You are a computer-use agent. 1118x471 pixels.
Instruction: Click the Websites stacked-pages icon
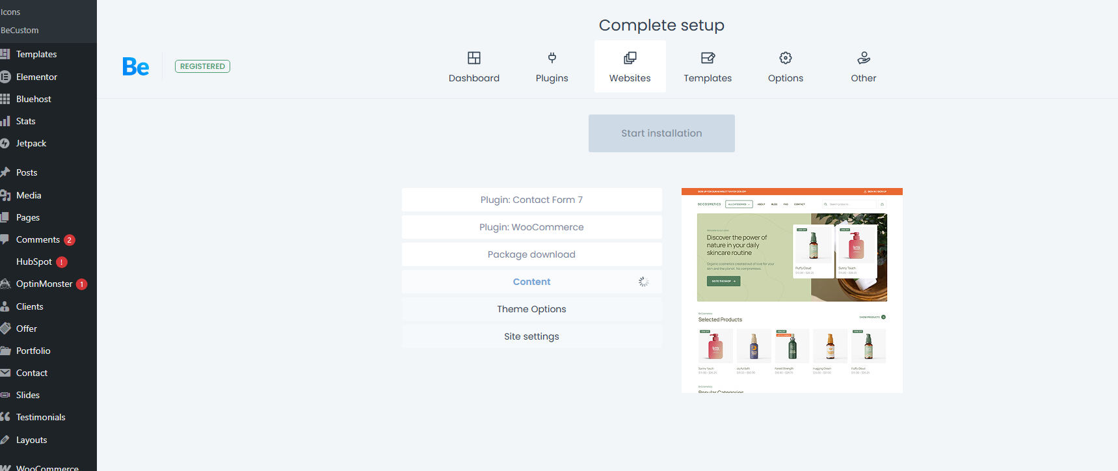[630, 58]
